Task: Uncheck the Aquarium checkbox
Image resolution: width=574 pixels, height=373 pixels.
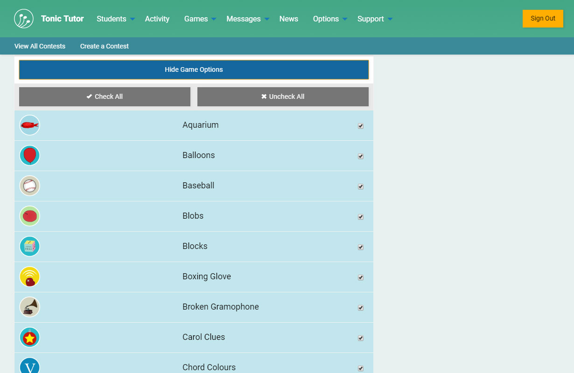Action: pyautogui.click(x=361, y=126)
